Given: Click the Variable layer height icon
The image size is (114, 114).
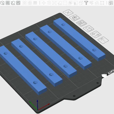Looking at the screenshot, I should 35,3.
